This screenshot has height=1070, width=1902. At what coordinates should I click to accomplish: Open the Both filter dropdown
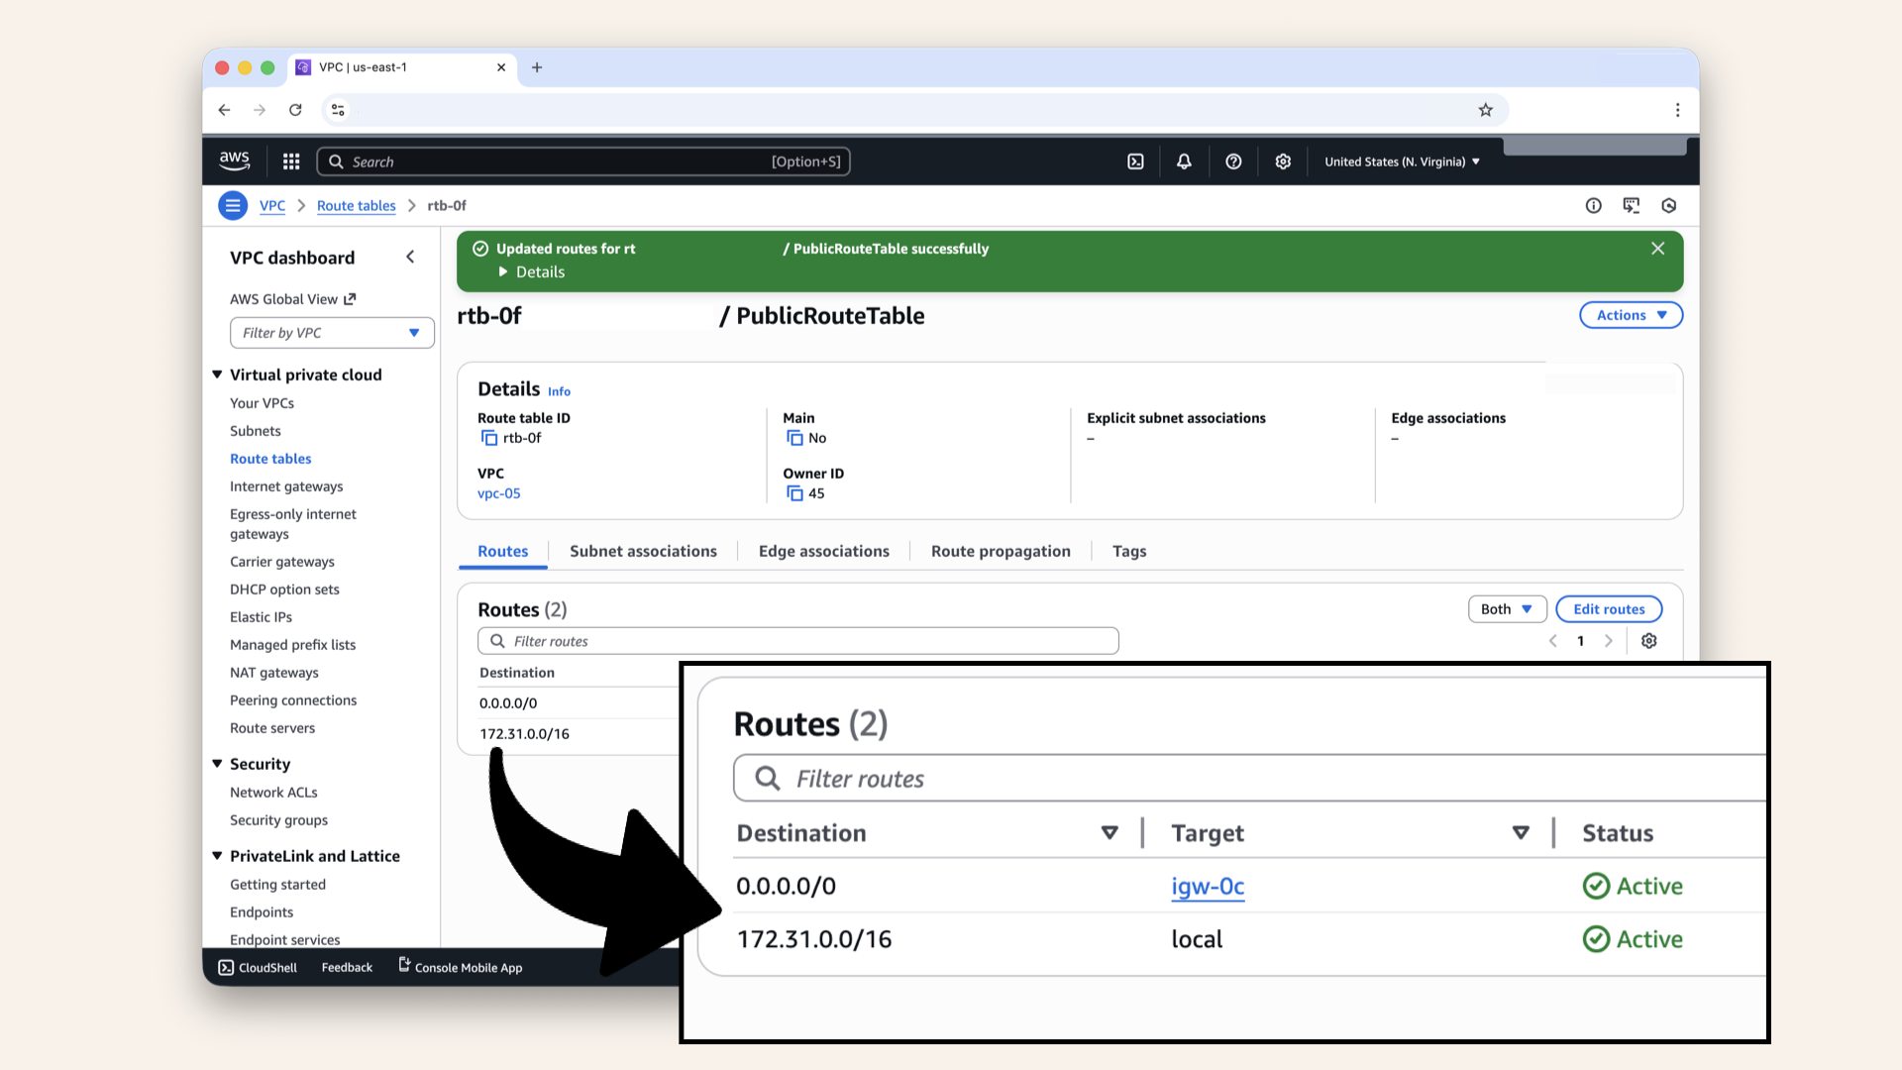tap(1506, 609)
